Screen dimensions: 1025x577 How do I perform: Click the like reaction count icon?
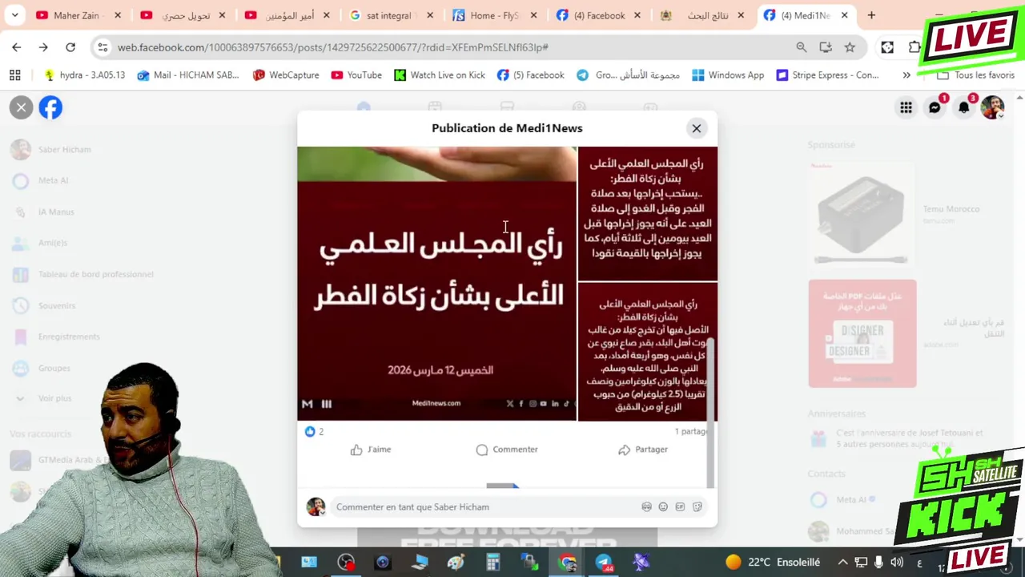pos(310,431)
